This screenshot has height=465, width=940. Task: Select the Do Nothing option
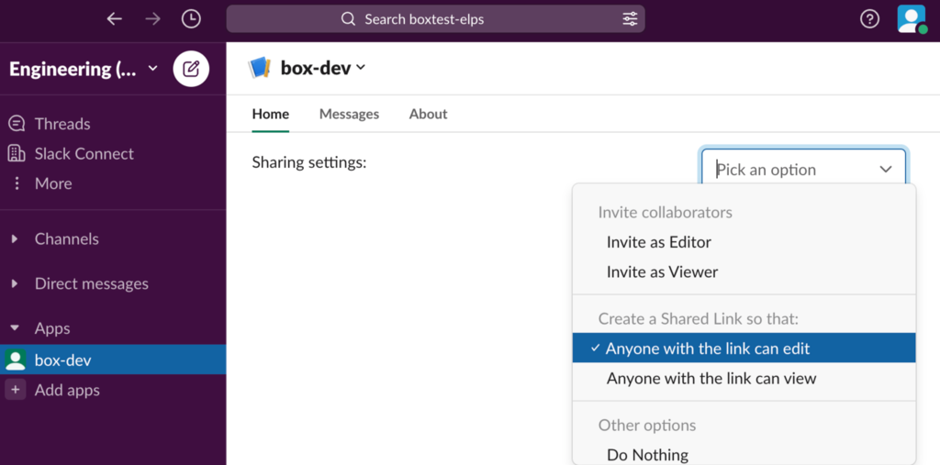(x=744, y=455)
